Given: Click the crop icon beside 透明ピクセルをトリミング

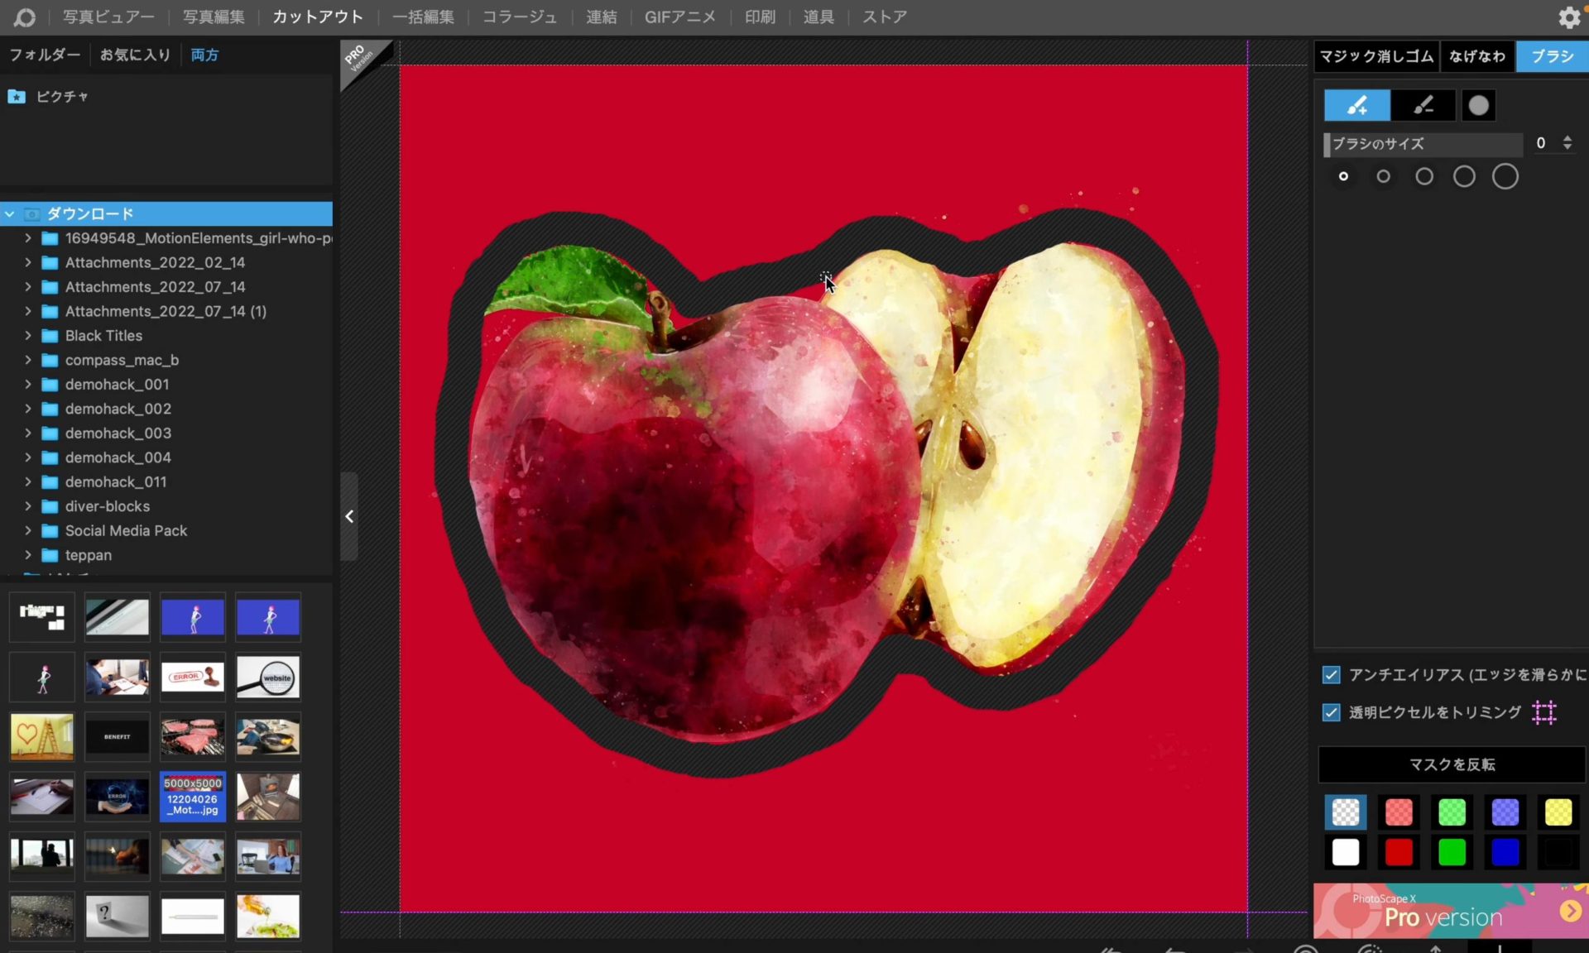Looking at the screenshot, I should pos(1544,712).
